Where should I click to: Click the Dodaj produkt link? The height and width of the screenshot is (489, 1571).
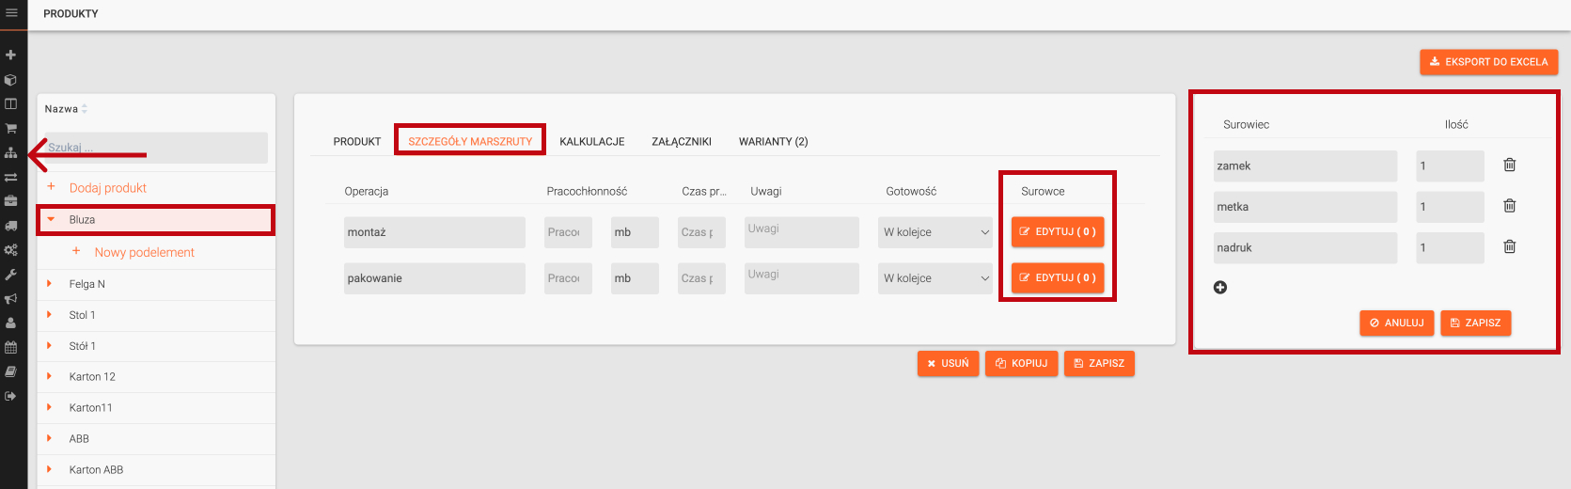tap(107, 188)
